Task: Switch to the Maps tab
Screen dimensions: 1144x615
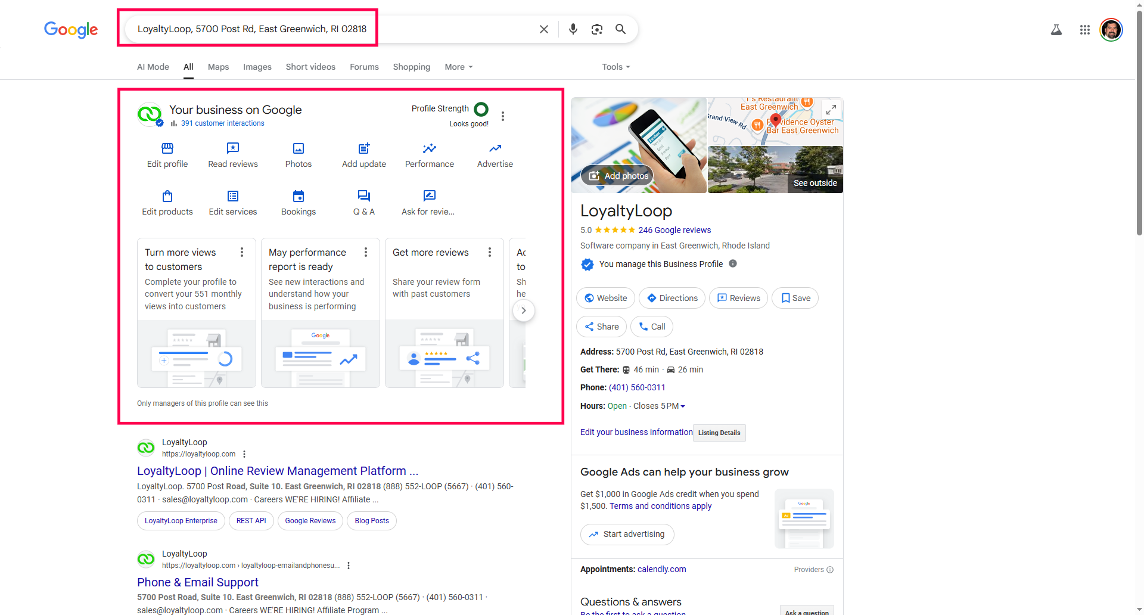Action: click(x=218, y=67)
